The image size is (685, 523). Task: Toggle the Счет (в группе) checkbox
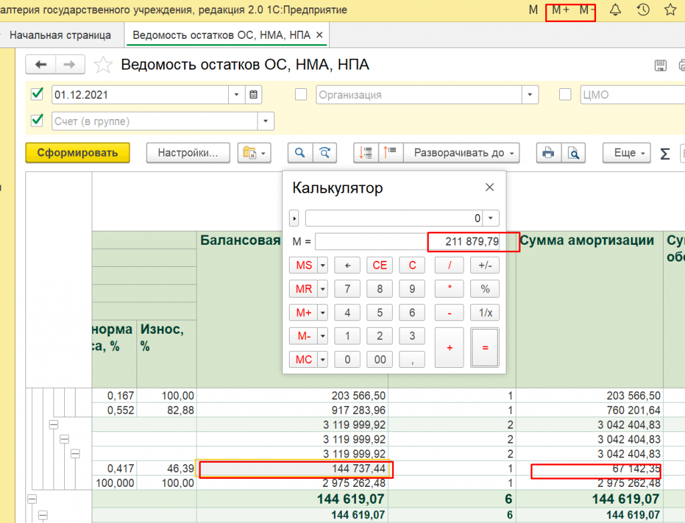[x=37, y=121]
